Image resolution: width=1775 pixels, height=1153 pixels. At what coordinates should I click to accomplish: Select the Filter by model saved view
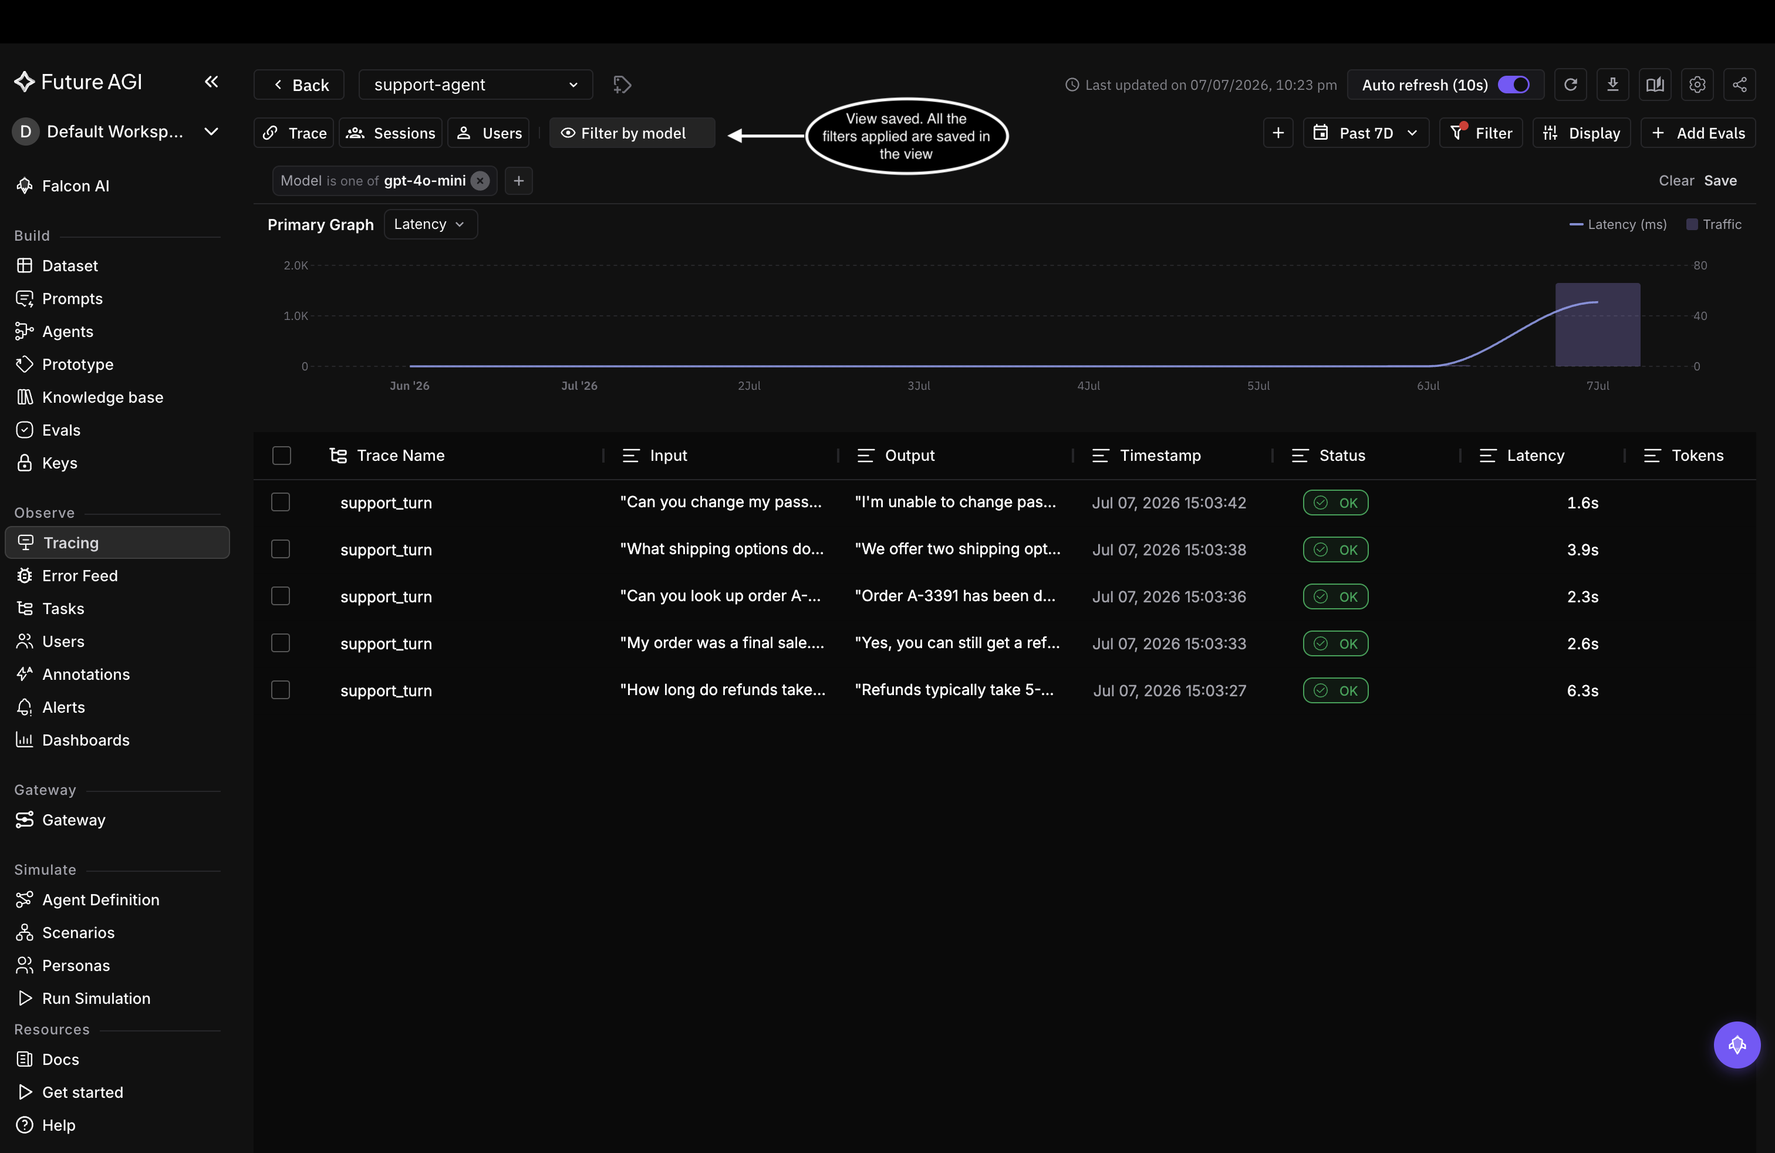tap(632, 133)
